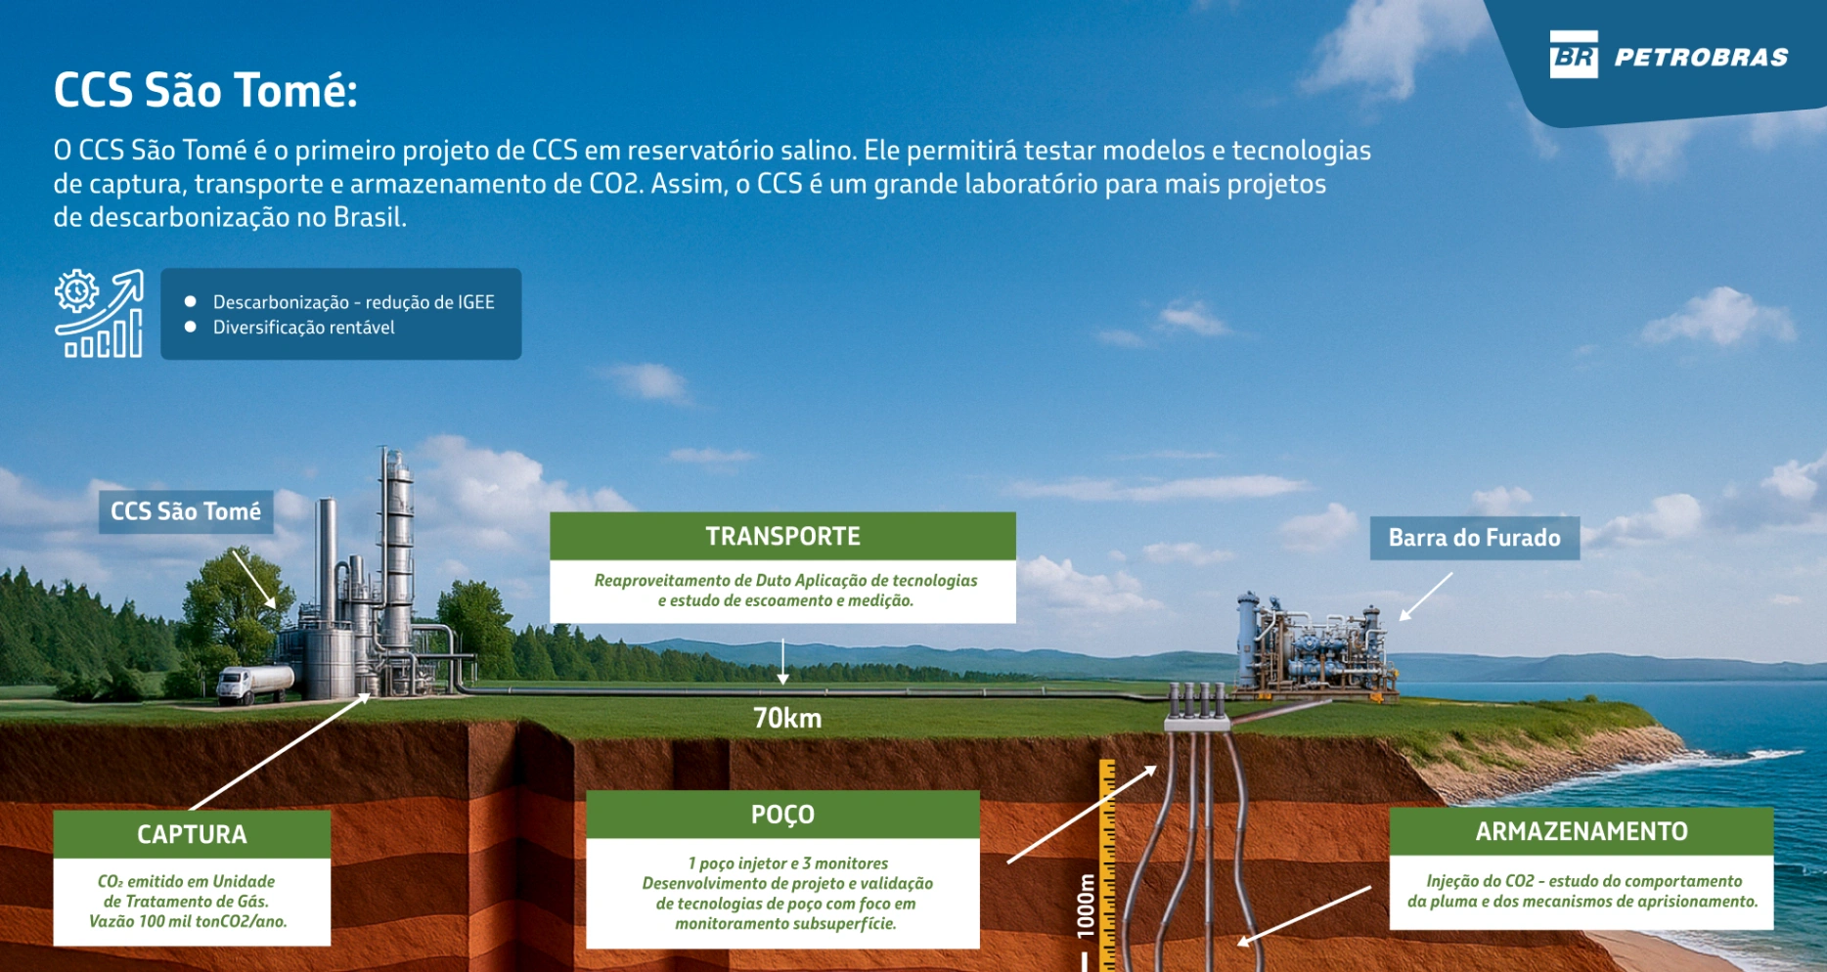This screenshot has height=972, width=1827.
Task: Click the bar chart part of the decarbonization icon
Action: pos(103,342)
